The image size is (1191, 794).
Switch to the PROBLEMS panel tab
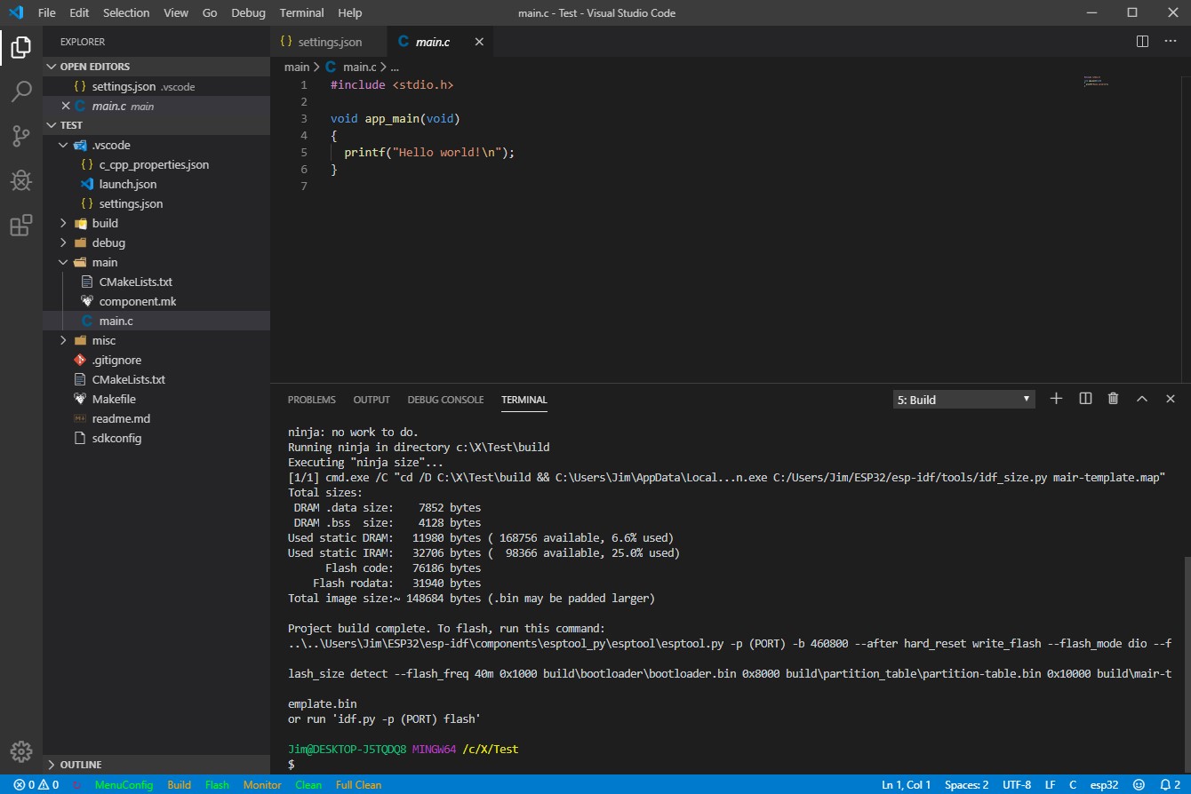pyautogui.click(x=312, y=400)
